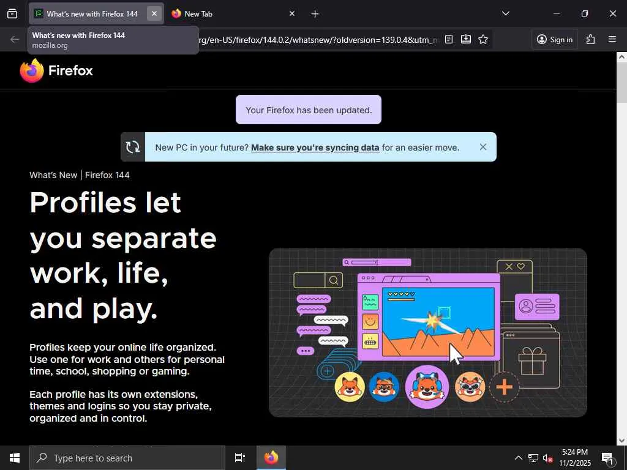This screenshot has width=627, height=470.
Task: Click the vertical scrollbar thumb
Action: coord(621,83)
